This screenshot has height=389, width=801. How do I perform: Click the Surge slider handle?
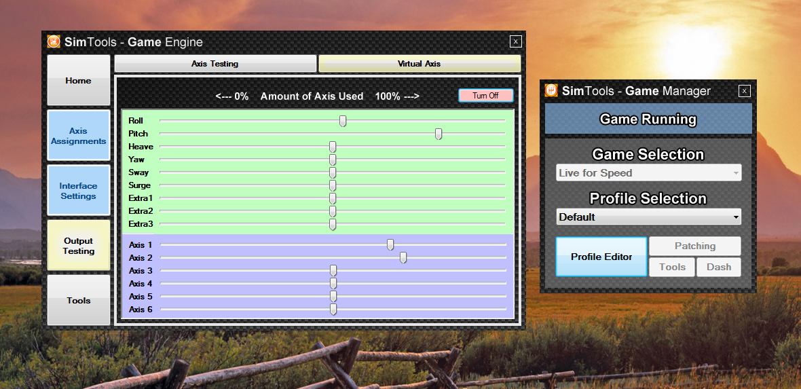(x=333, y=185)
